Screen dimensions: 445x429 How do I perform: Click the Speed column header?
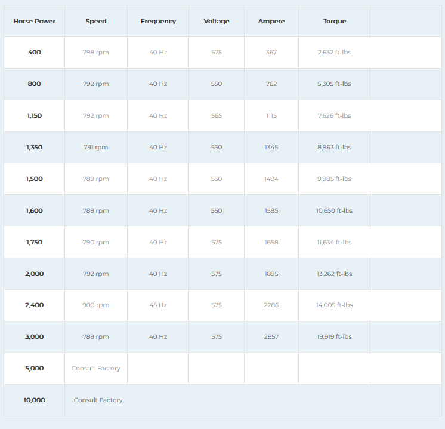tap(95, 21)
